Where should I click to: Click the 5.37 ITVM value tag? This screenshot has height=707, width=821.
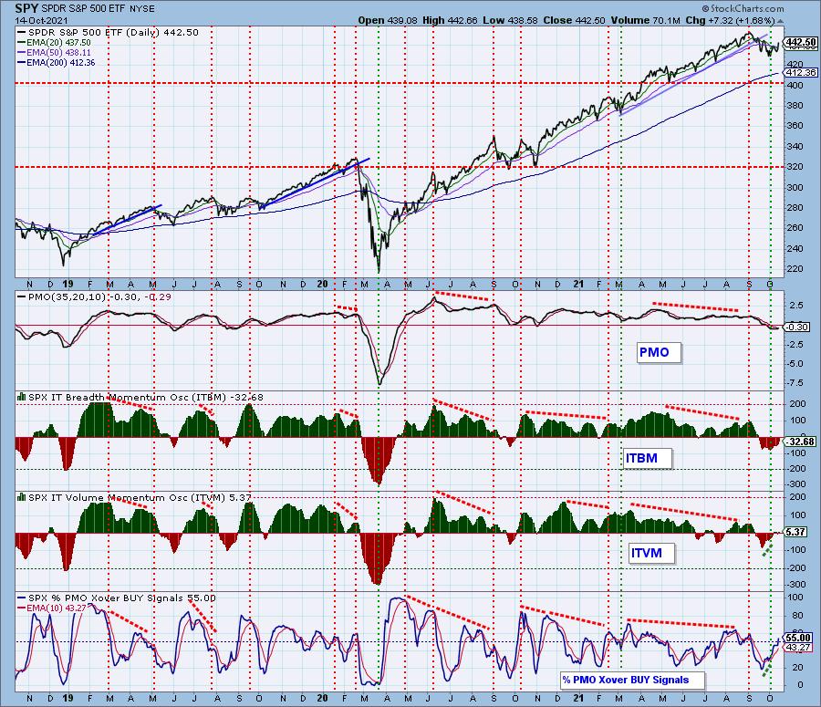795,532
